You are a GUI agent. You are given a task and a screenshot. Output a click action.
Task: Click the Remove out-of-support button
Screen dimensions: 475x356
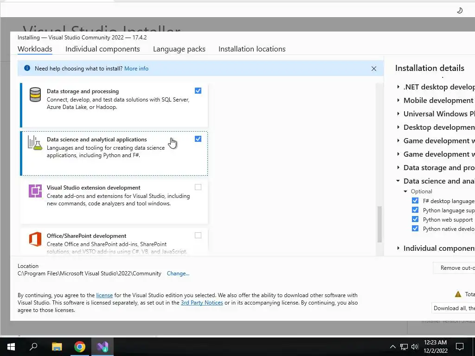[454, 268]
